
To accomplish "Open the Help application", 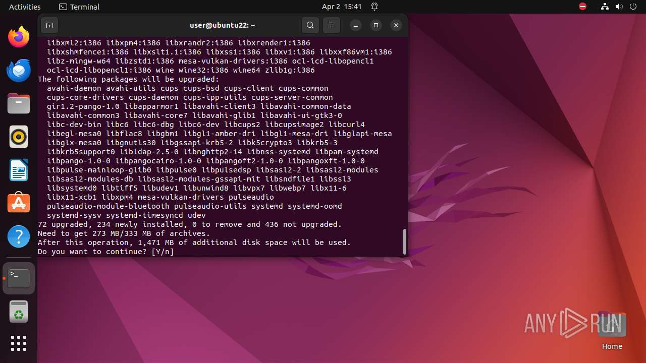I will [19, 236].
